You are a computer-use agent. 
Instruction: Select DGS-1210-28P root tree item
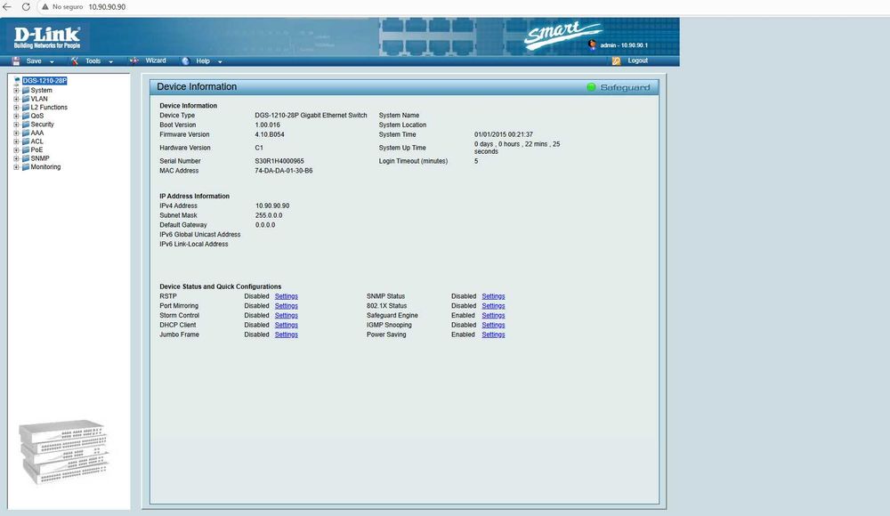(44, 81)
